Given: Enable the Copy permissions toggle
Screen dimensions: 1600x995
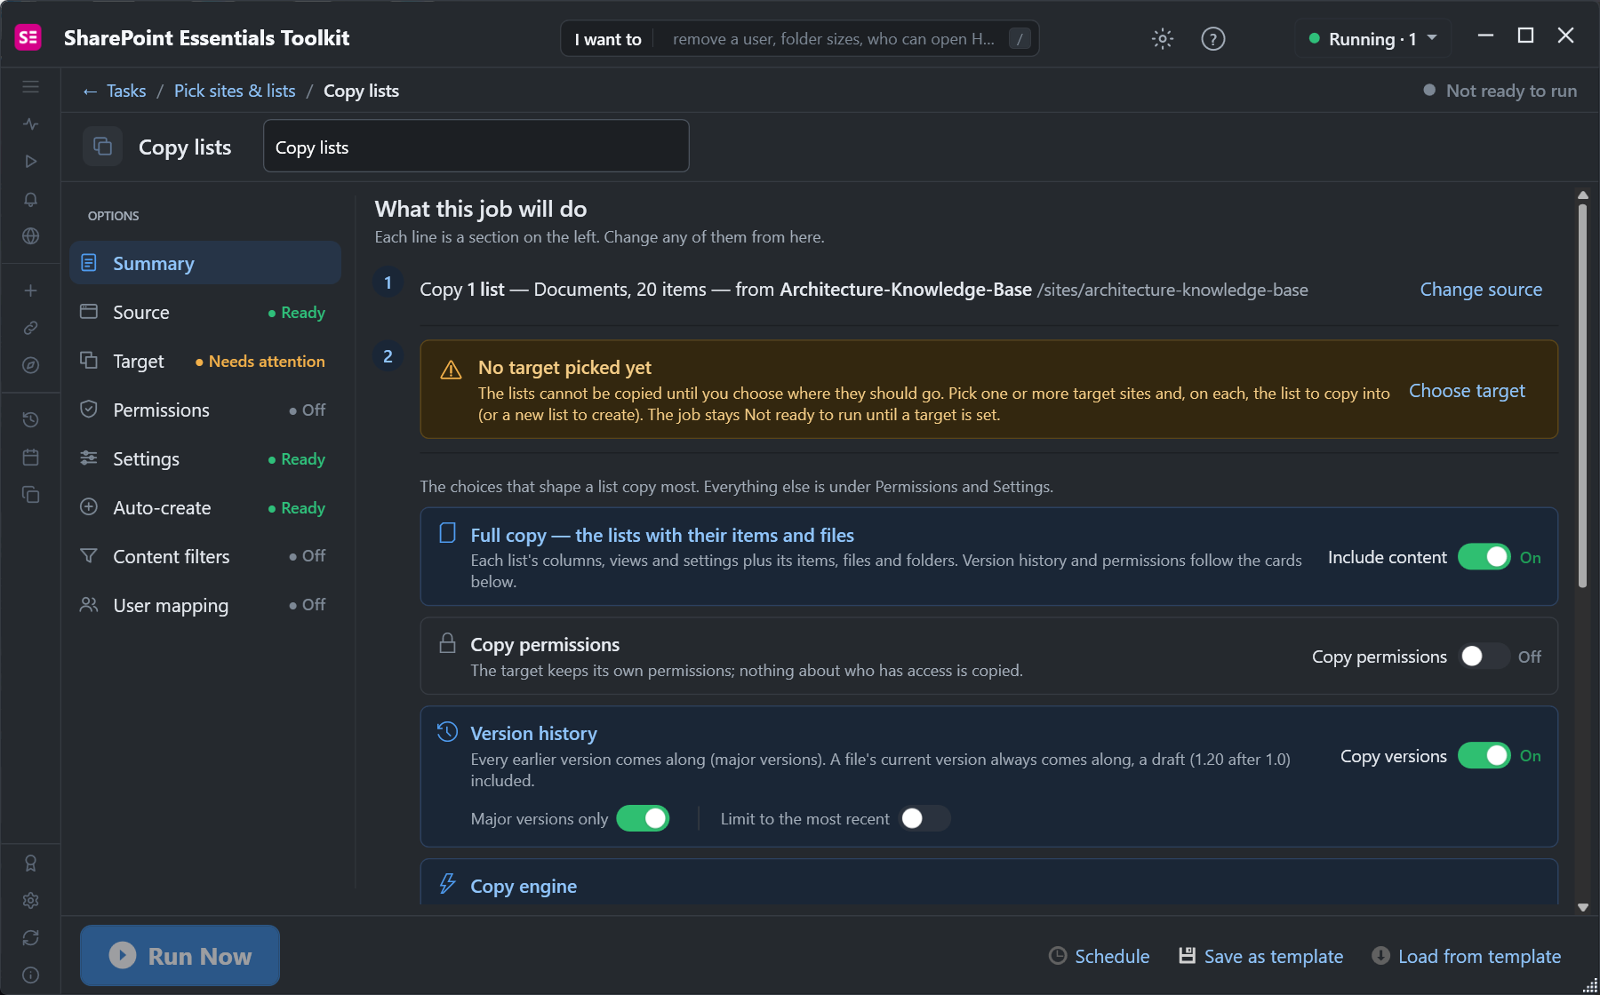Looking at the screenshot, I should coord(1484,657).
